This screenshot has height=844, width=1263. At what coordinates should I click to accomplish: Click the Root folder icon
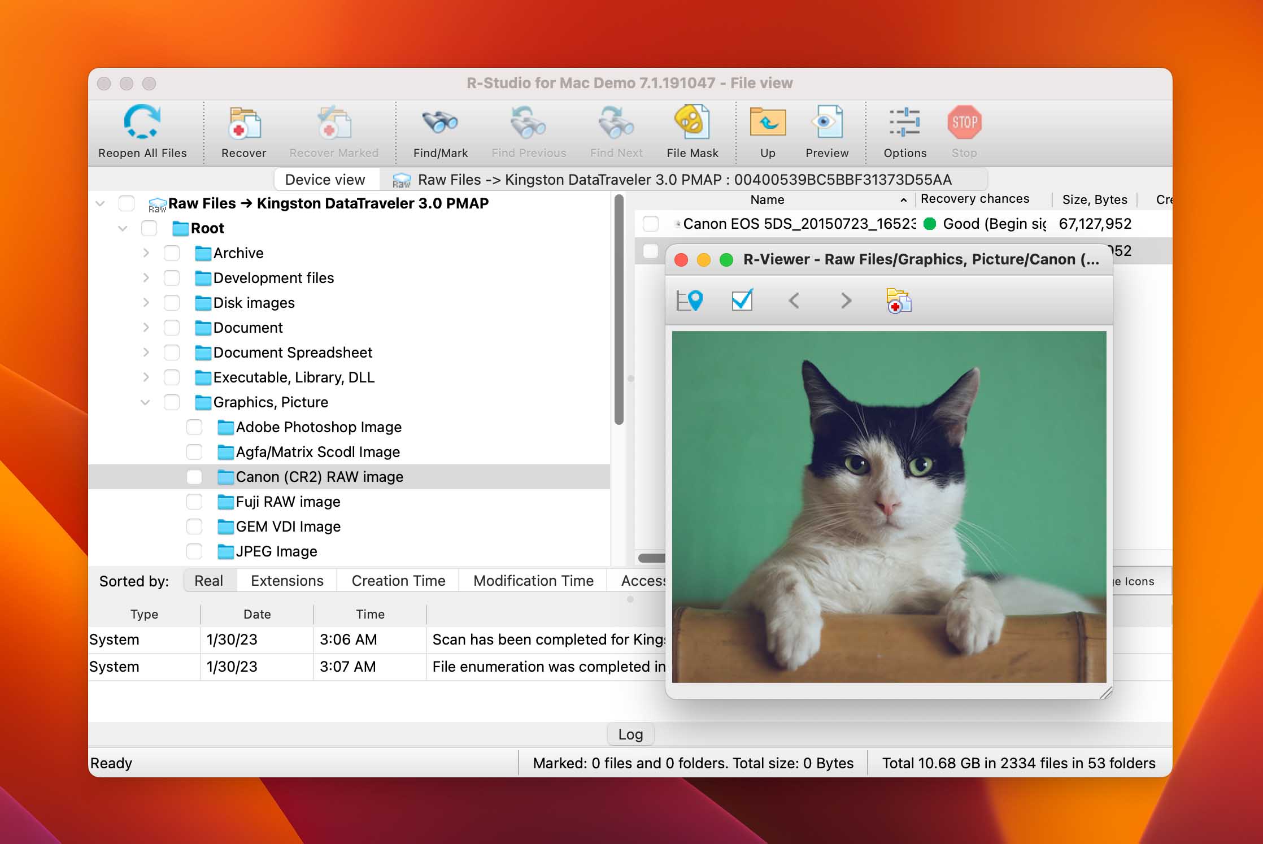[x=180, y=228]
